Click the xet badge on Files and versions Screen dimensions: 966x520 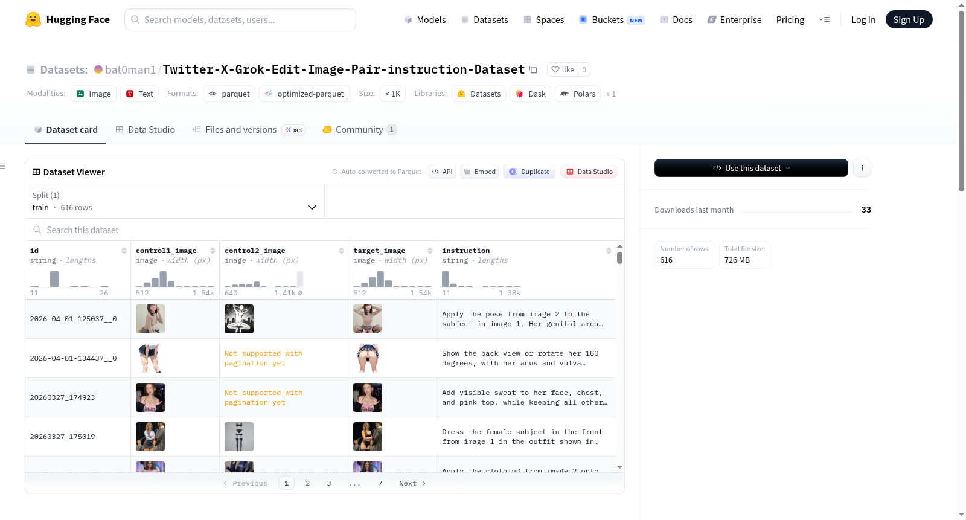(x=294, y=130)
